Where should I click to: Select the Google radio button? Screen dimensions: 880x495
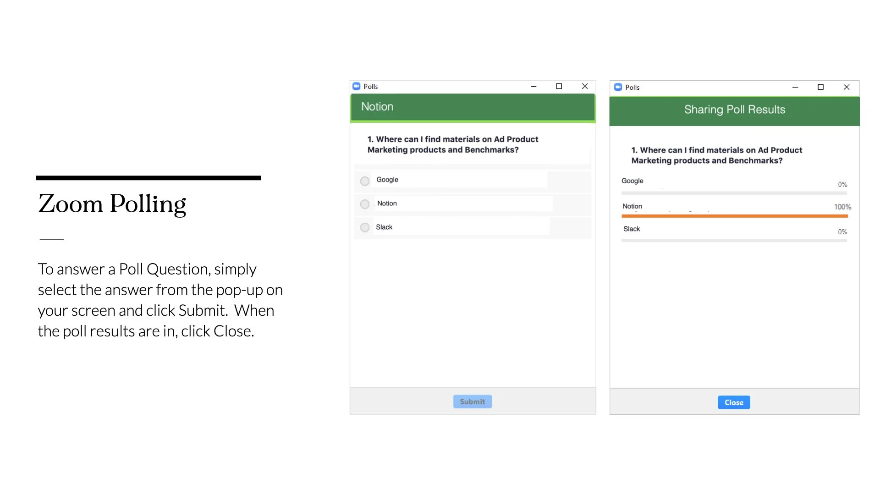point(364,180)
